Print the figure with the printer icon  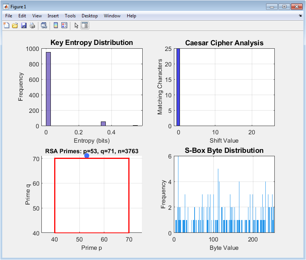[x=32, y=26]
